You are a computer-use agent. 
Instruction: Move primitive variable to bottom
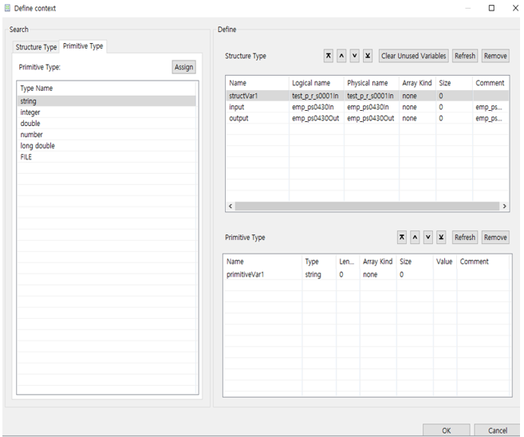441,238
